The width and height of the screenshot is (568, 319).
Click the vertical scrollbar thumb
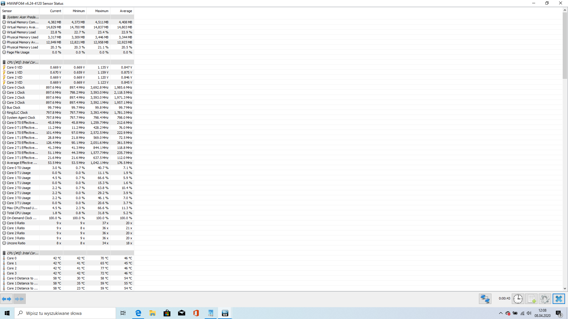pyautogui.click(x=565, y=46)
